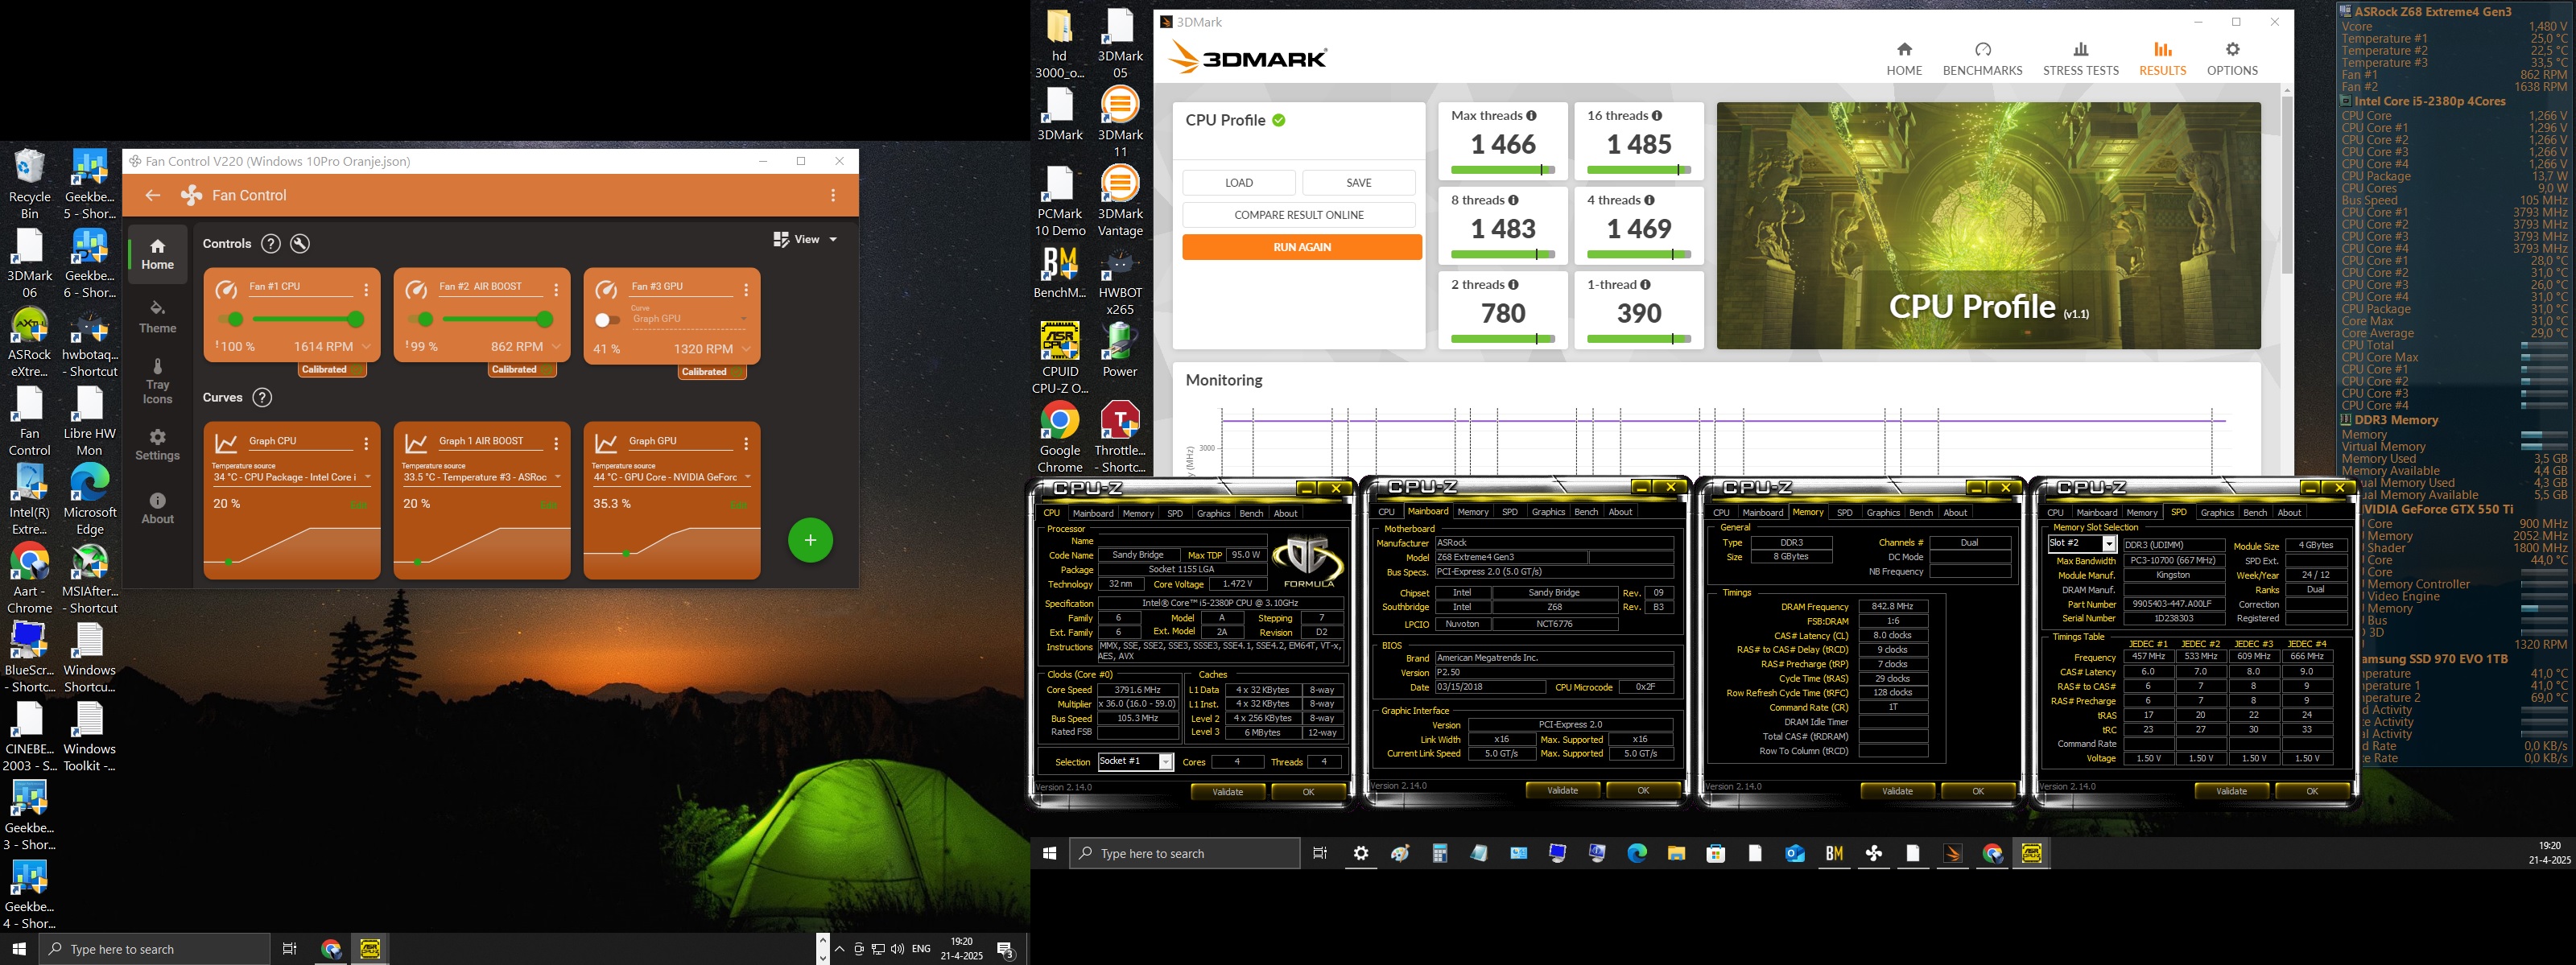The height and width of the screenshot is (965, 2576).
Task: Click the LOAD button in 3DMark
Action: [1239, 183]
